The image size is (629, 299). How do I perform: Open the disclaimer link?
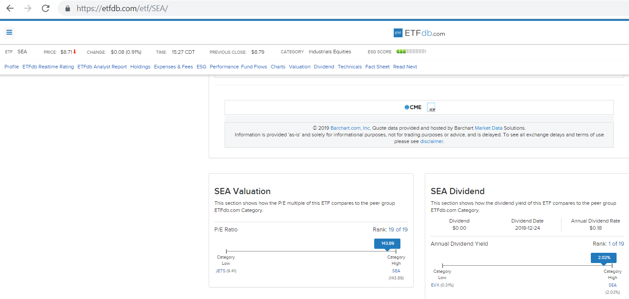pyautogui.click(x=431, y=141)
